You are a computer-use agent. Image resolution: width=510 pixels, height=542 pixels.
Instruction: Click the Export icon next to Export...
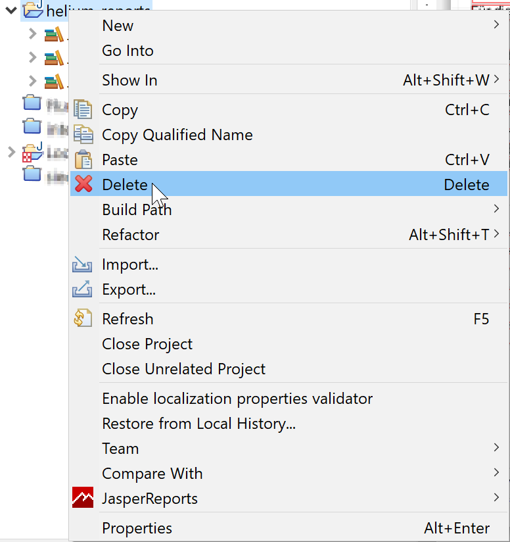83,289
